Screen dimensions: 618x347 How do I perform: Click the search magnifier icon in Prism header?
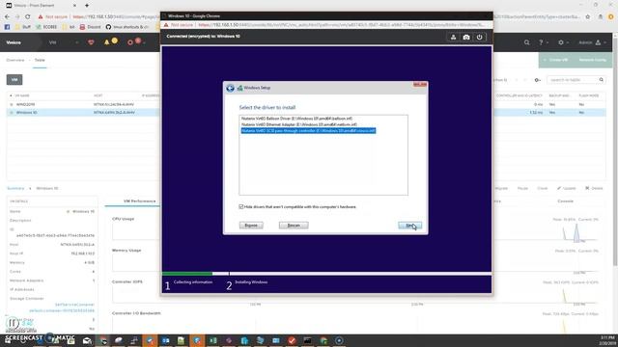526,42
